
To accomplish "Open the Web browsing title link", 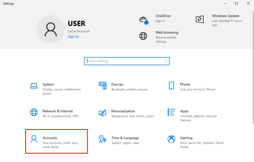I will pos(167,32).
